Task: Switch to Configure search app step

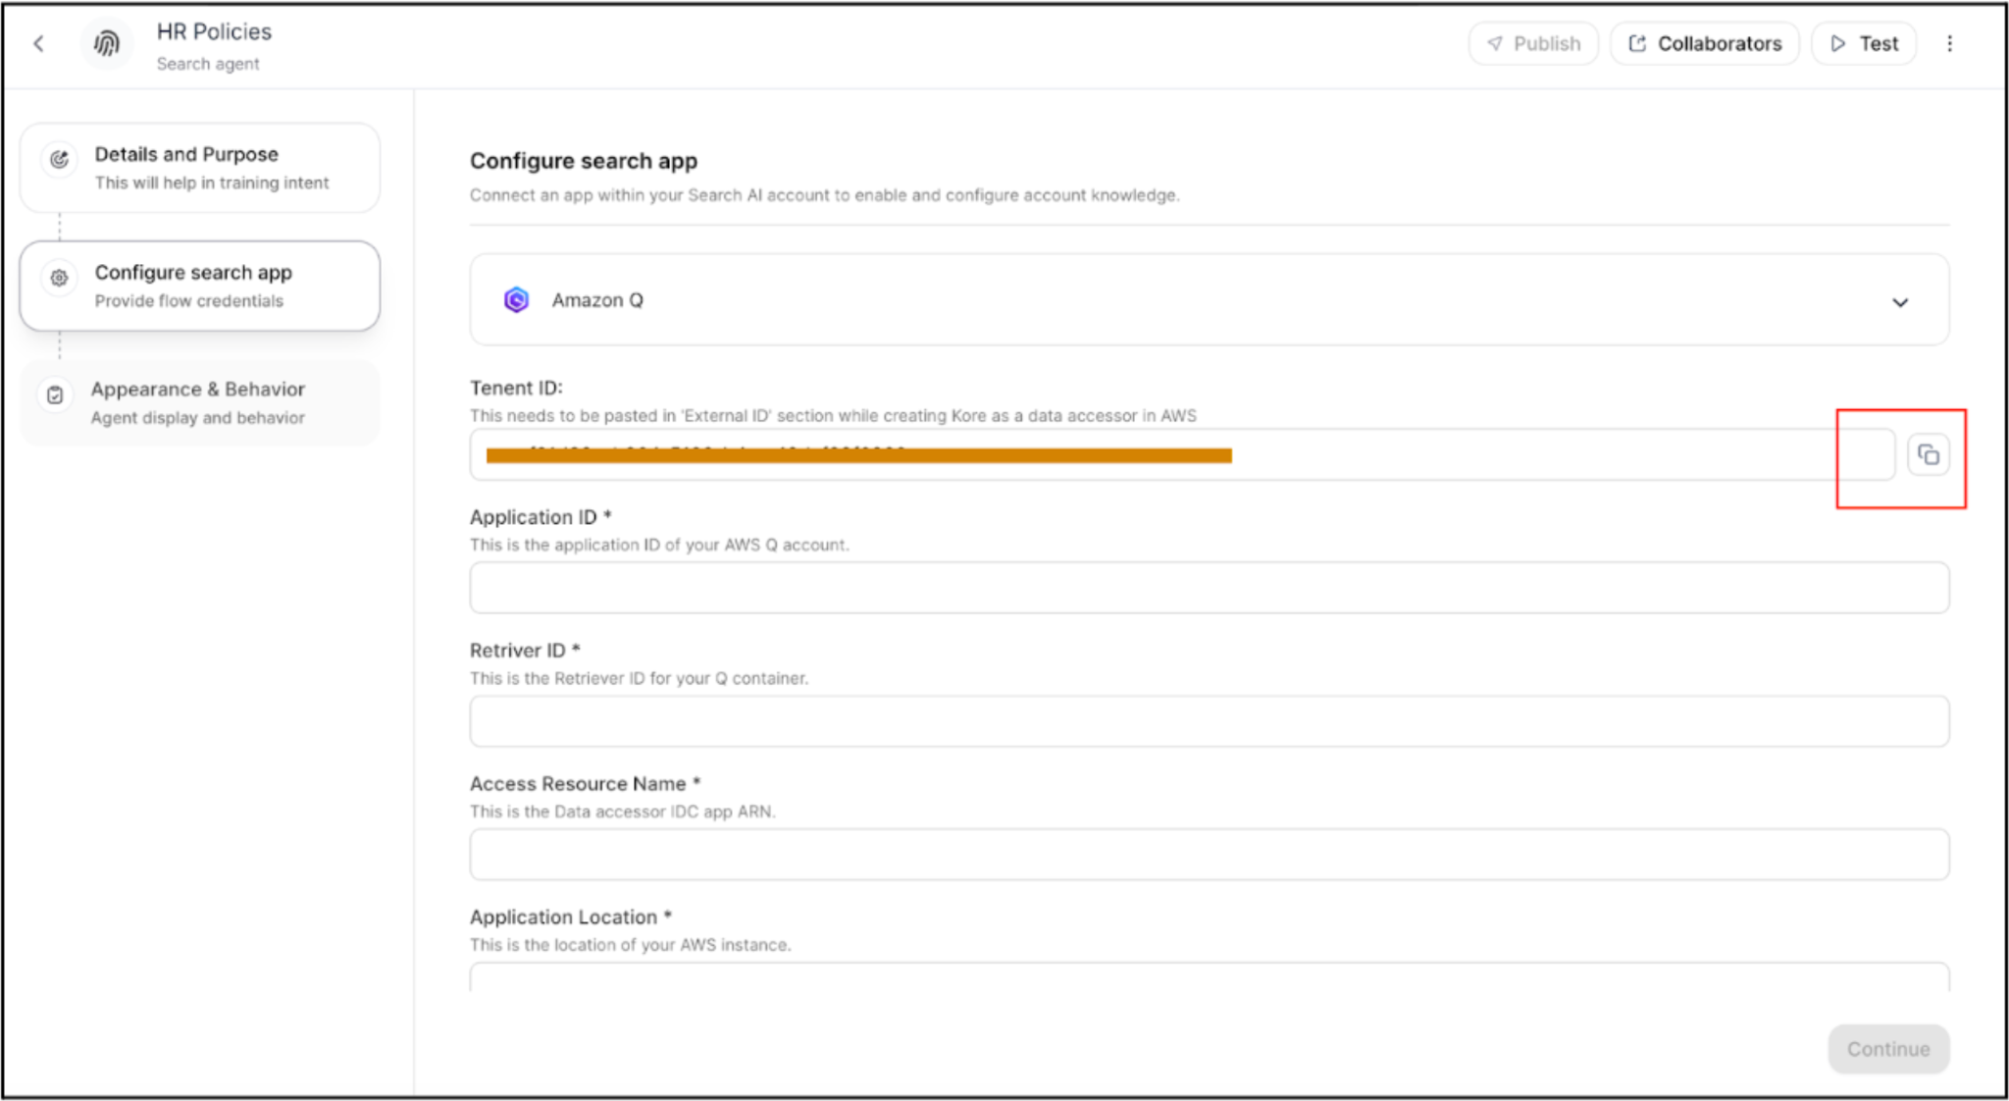Action: pyautogui.click(x=199, y=286)
